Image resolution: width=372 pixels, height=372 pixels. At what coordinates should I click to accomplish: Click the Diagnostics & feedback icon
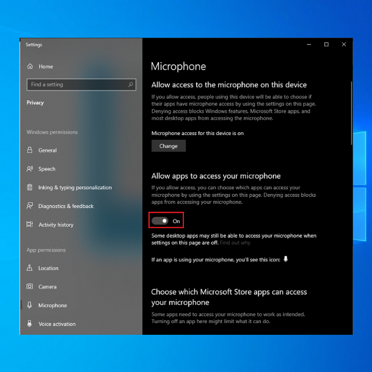[30, 206]
